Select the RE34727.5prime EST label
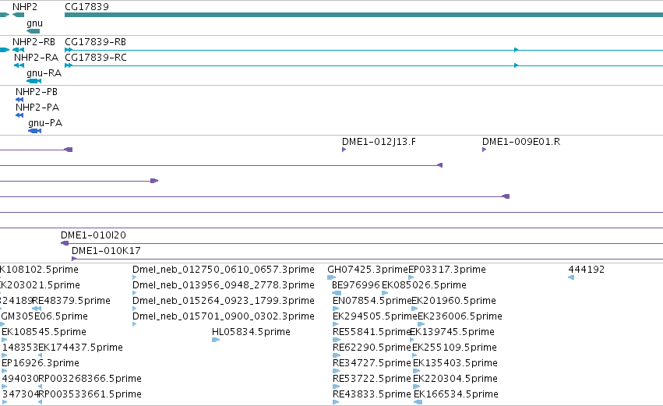663x406 pixels. tap(372, 363)
